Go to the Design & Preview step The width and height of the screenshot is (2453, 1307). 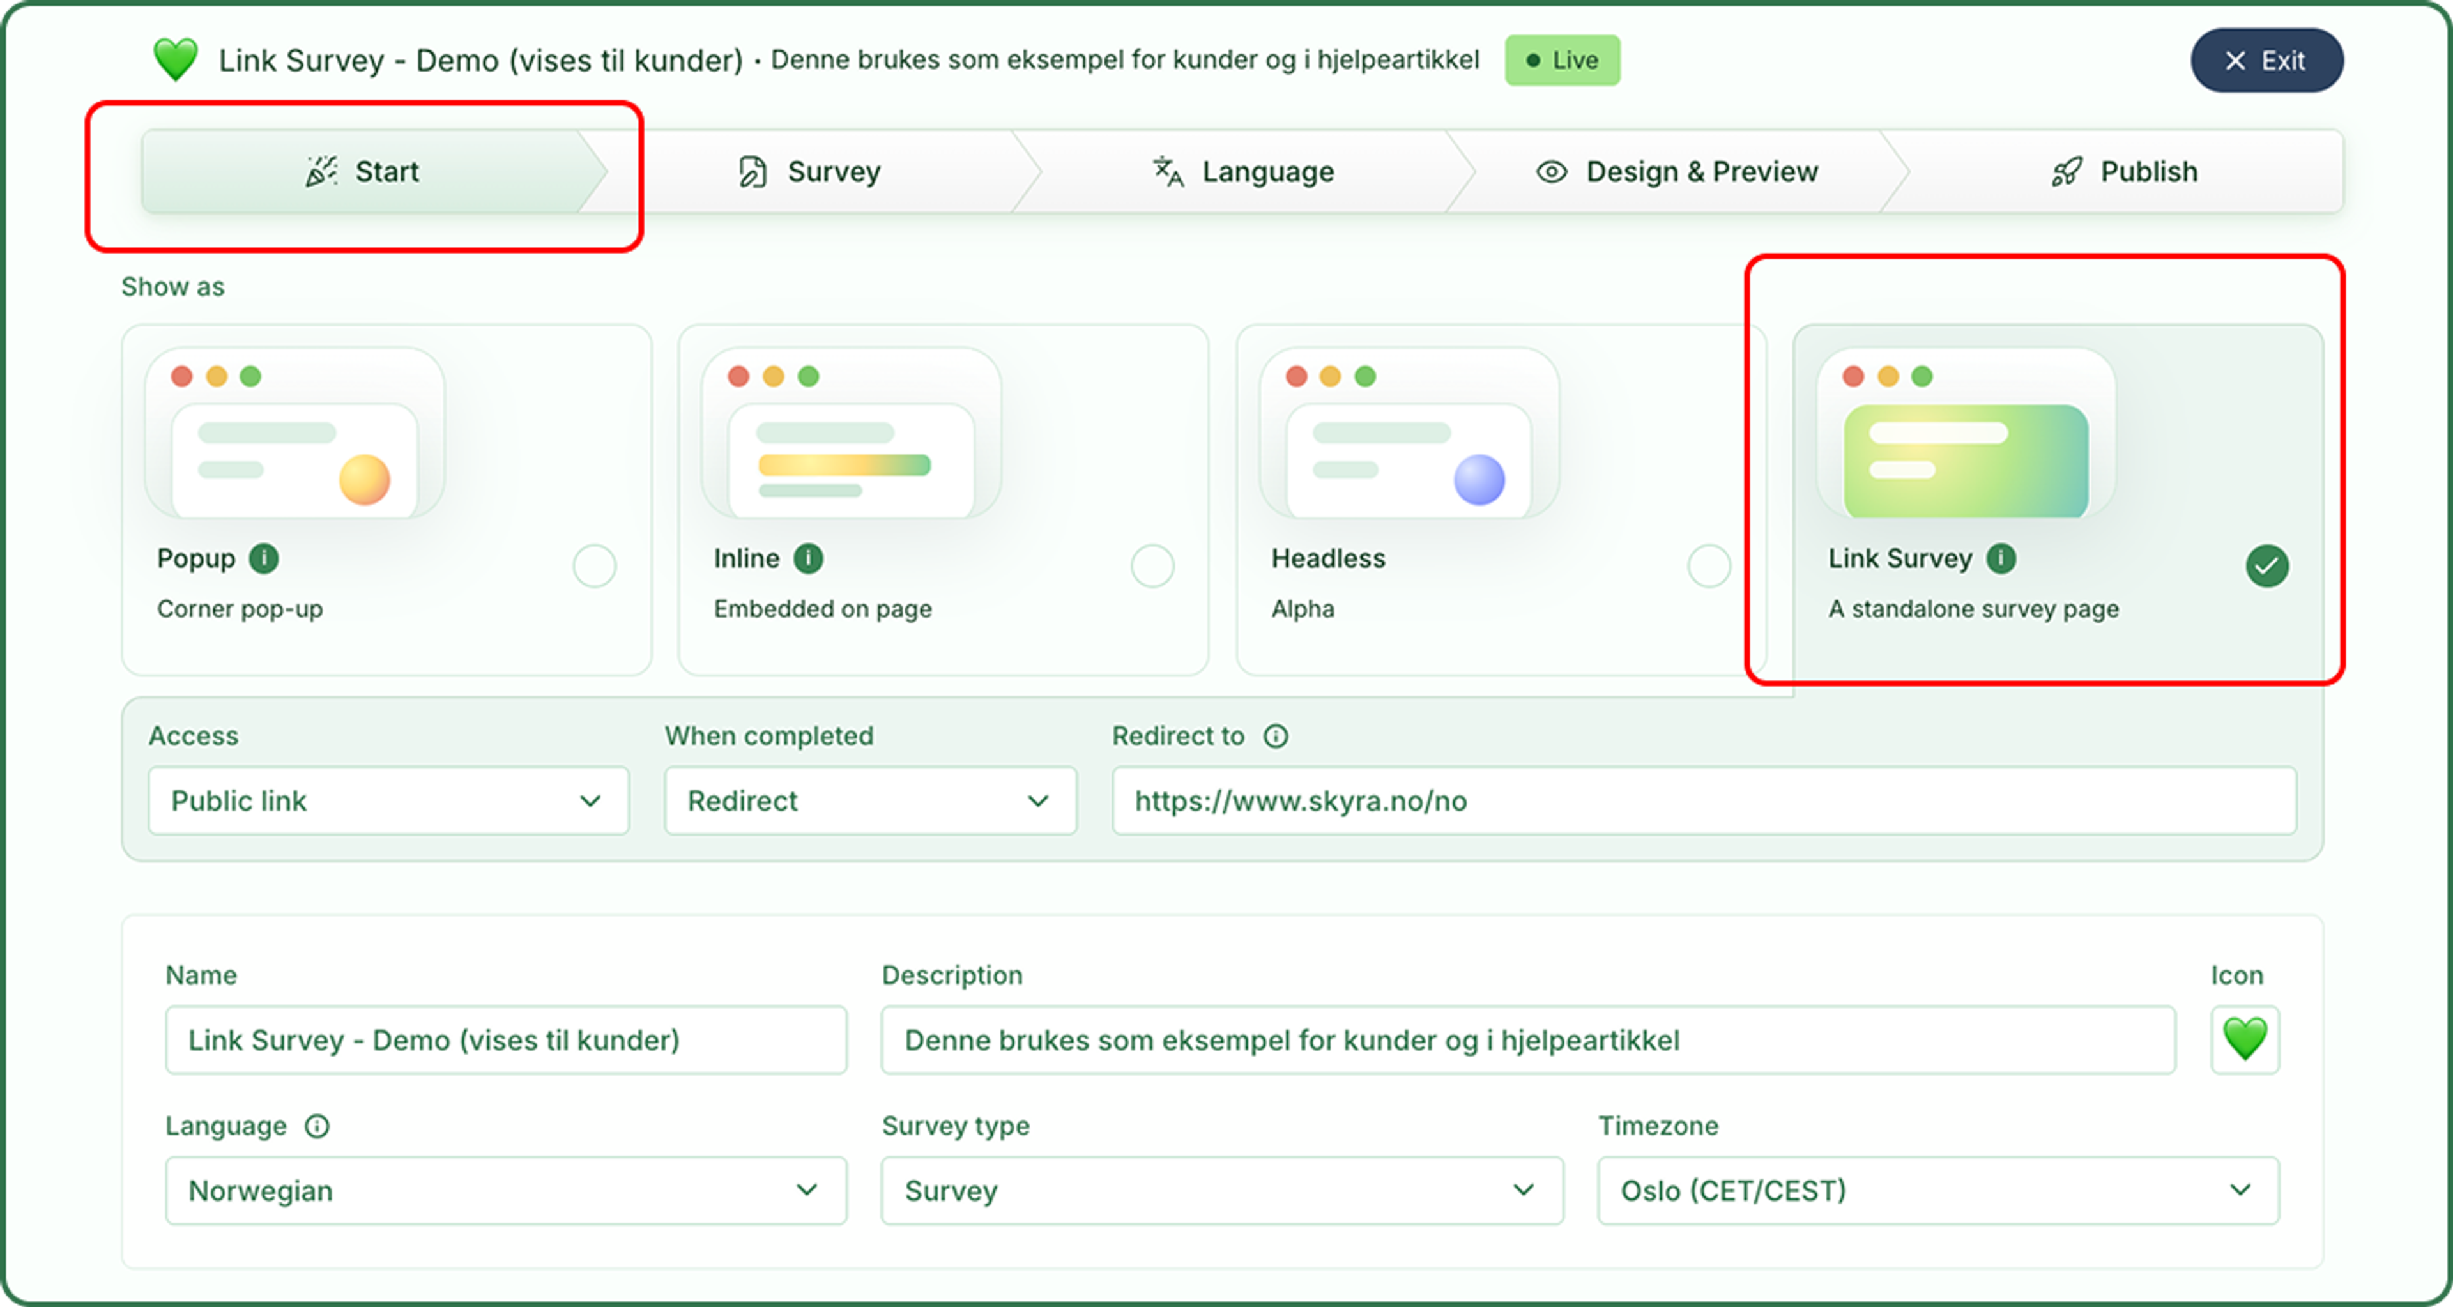coord(1678,171)
